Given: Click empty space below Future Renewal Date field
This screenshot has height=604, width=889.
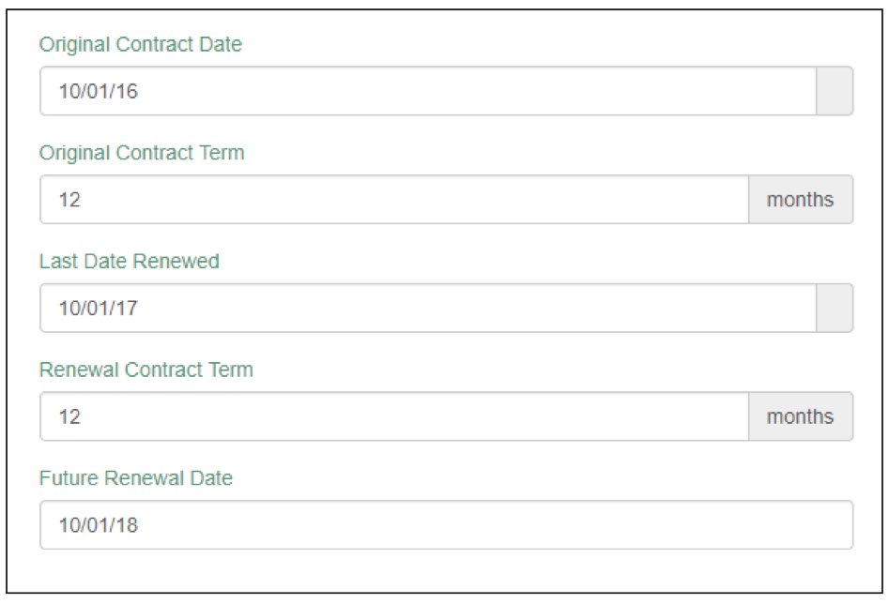Looking at the screenshot, I should coord(446,570).
